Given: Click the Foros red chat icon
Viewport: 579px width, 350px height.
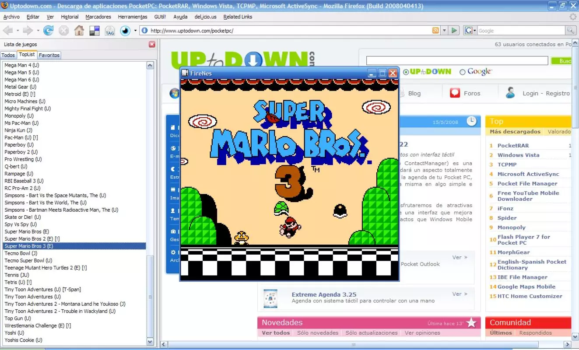Looking at the screenshot, I should click(455, 93).
